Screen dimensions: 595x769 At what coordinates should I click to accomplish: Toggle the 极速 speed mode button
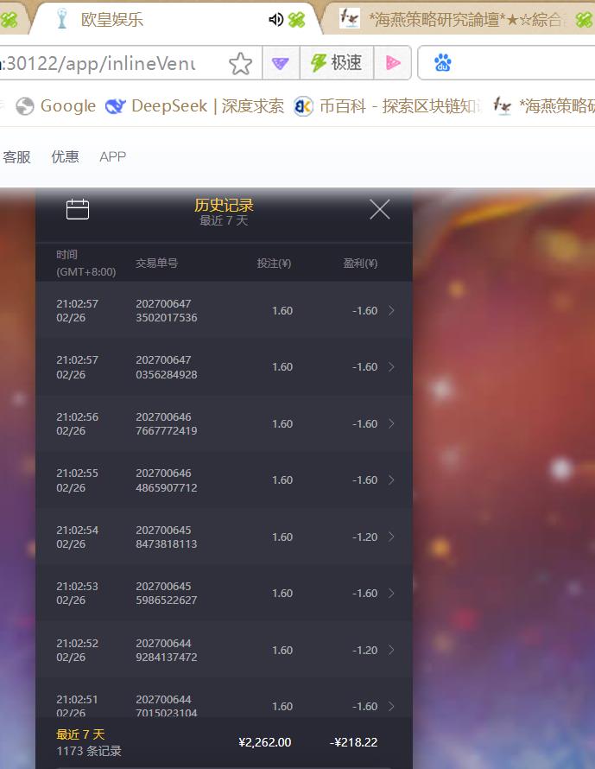click(x=336, y=63)
